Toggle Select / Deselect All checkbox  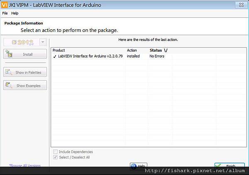coord(56,157)
